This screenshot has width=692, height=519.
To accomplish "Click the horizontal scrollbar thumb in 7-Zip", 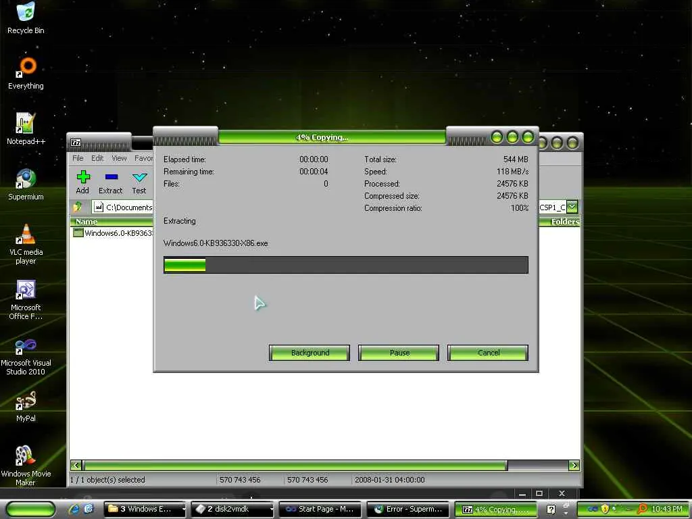I will click(x=295, y=465).
